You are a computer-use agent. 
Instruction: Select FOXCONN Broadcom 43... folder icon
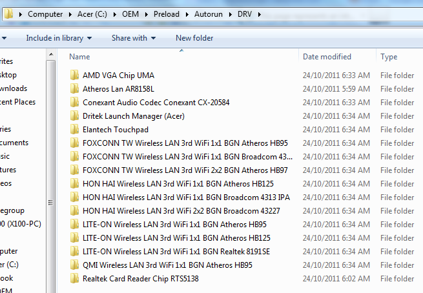pyautogui.click(x=74, y=157)
